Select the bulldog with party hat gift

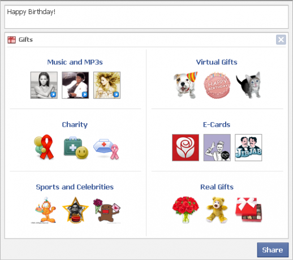(186, 85)
